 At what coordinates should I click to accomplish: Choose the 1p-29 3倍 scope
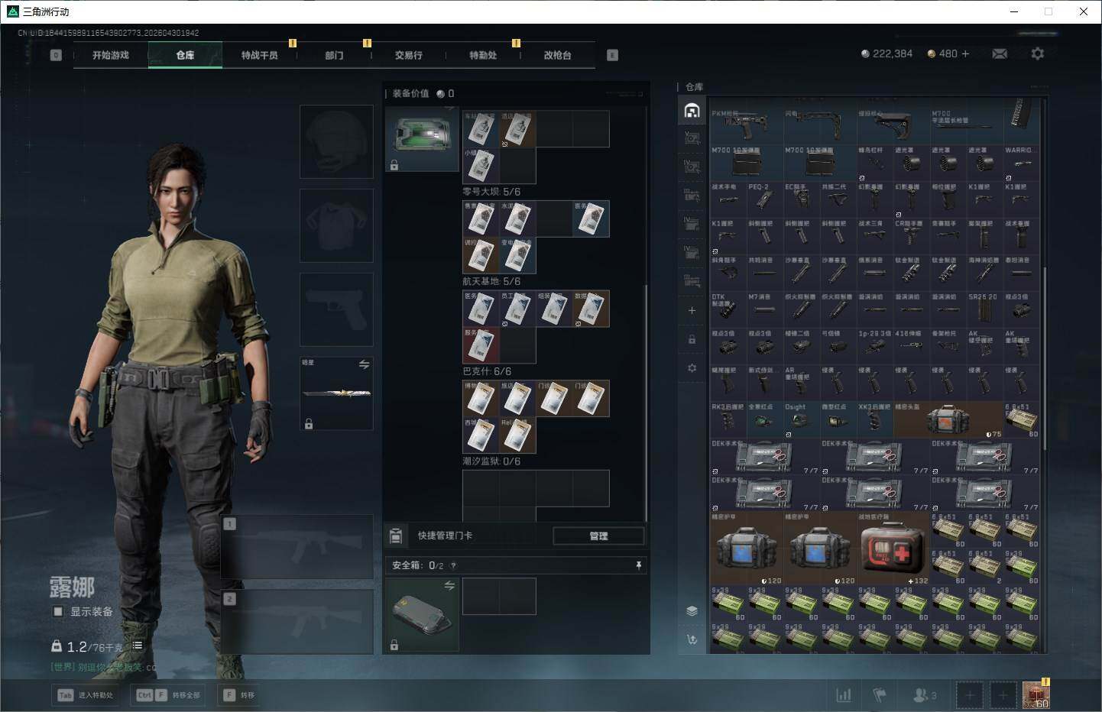(875, 346)
